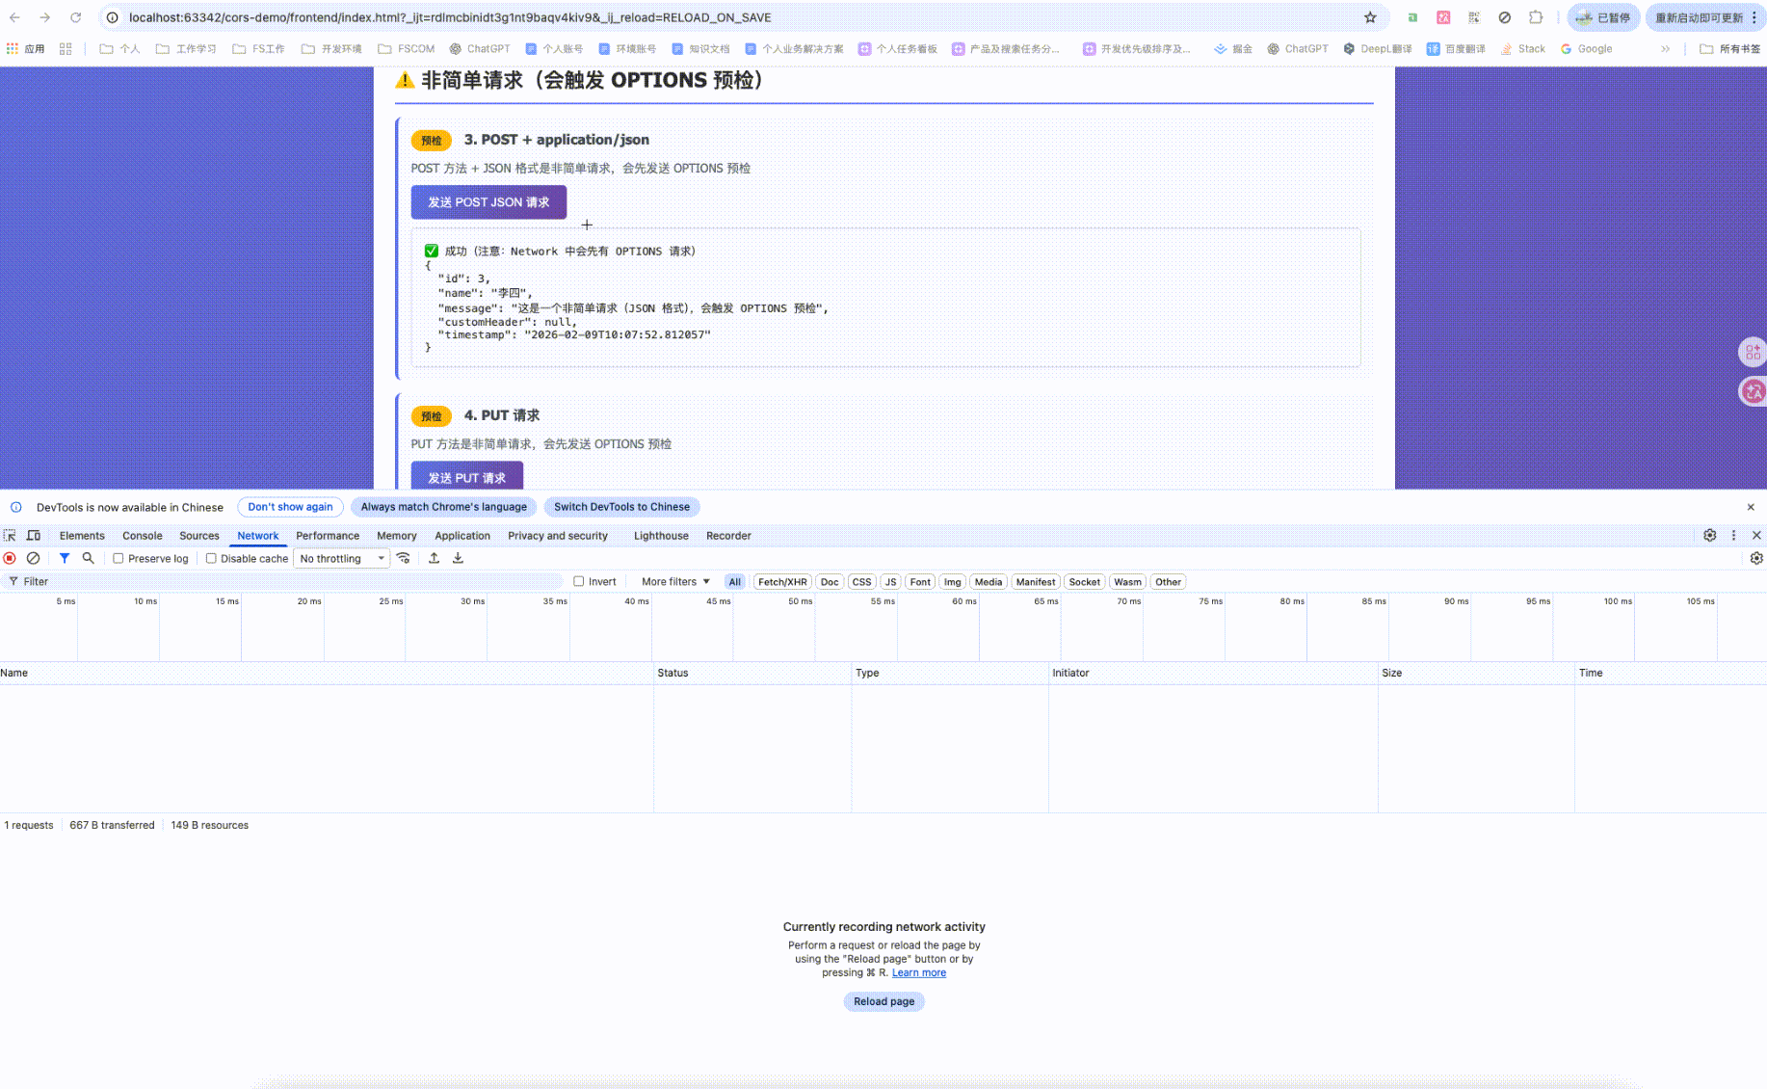Sort requests by the Size column header

(x=1476, y=673)
